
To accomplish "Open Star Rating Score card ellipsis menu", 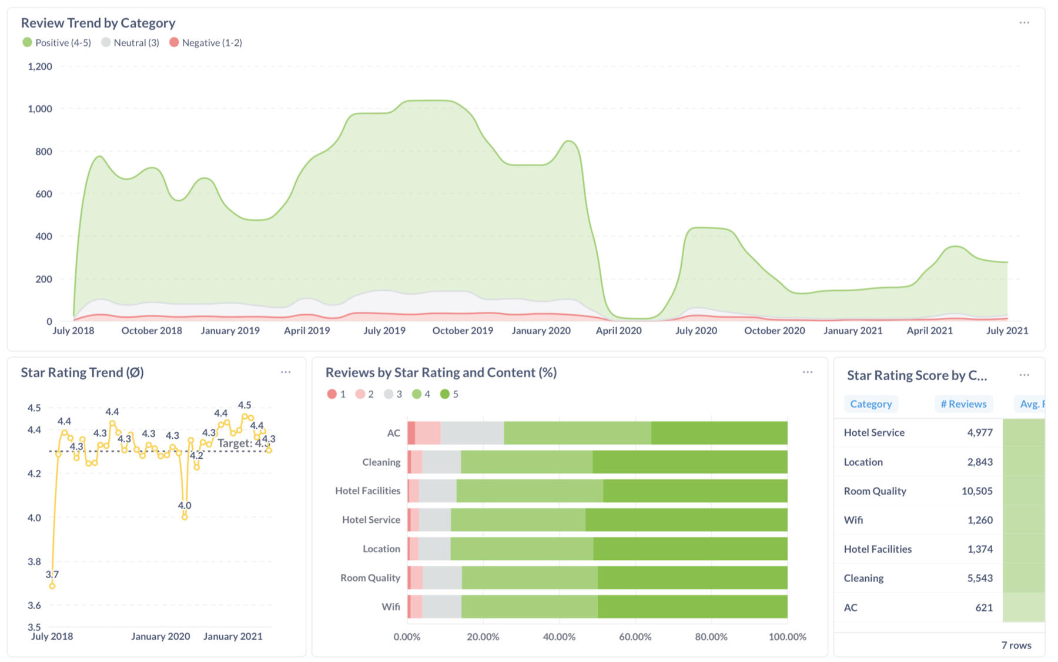I will 1024,375.
